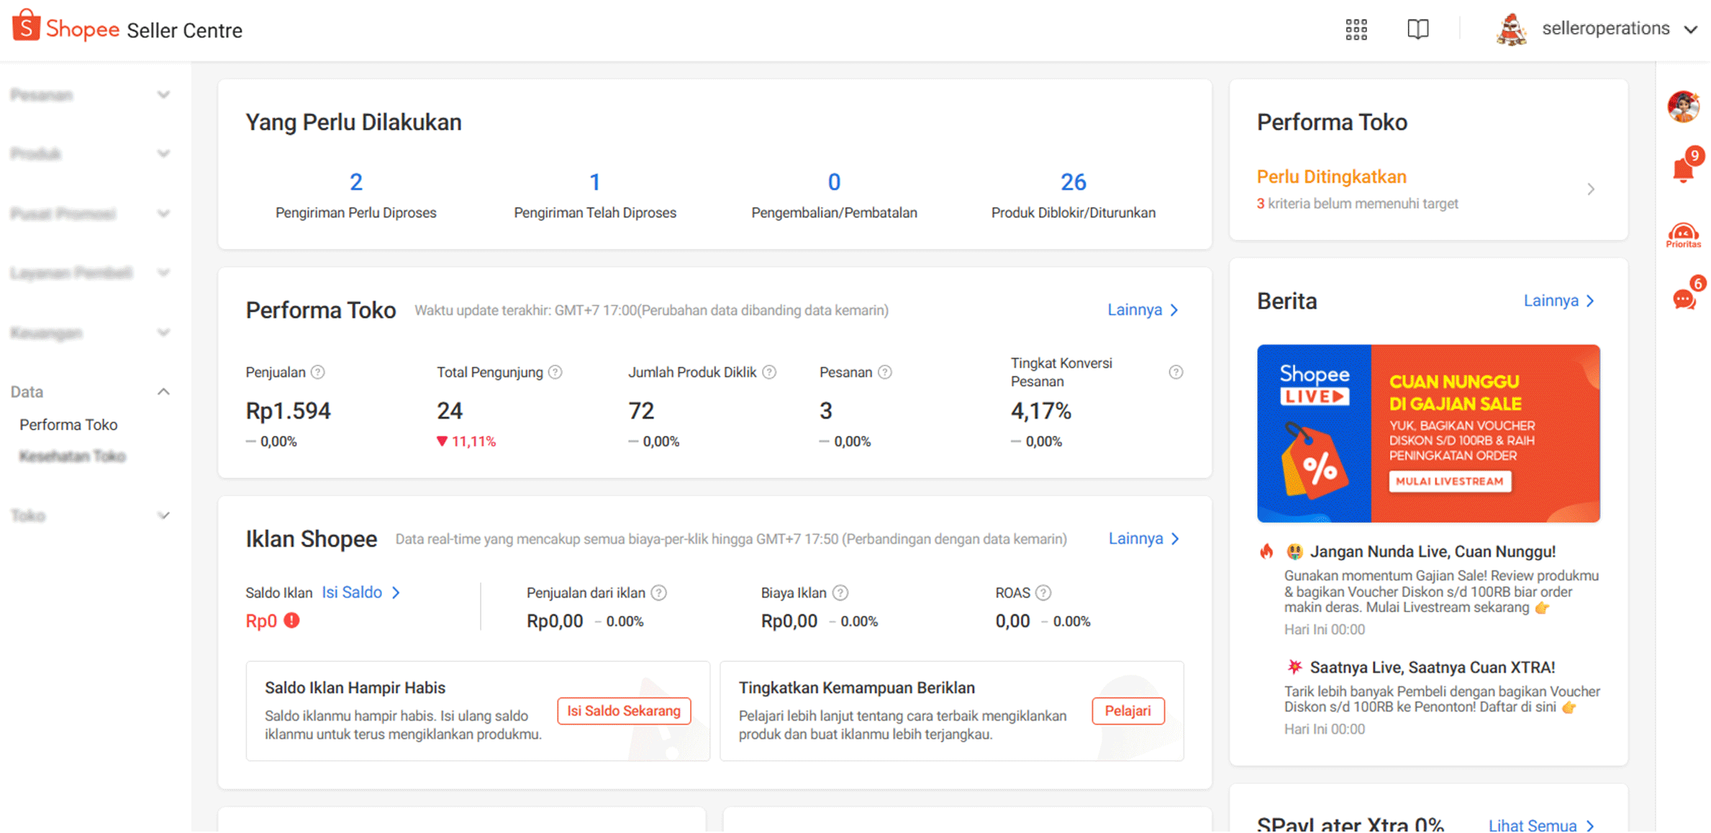Click the Pelajari button
This screenshot has width=1711, height=833.
[1127, 711]
